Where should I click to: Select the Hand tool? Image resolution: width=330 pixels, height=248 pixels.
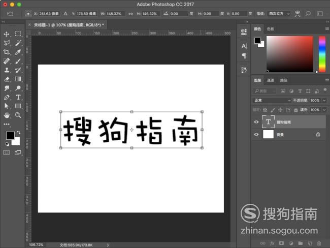tap(7, 115)
